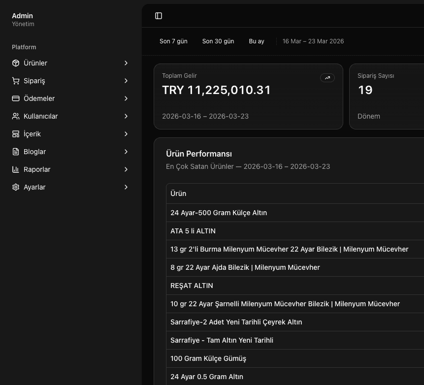424x385 pixels.
Task: Click the Bloglar document icon
Action: [x=16, y=152]
